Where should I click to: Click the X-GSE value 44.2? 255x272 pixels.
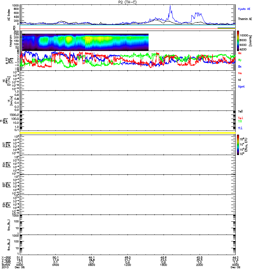pos(235,257)
